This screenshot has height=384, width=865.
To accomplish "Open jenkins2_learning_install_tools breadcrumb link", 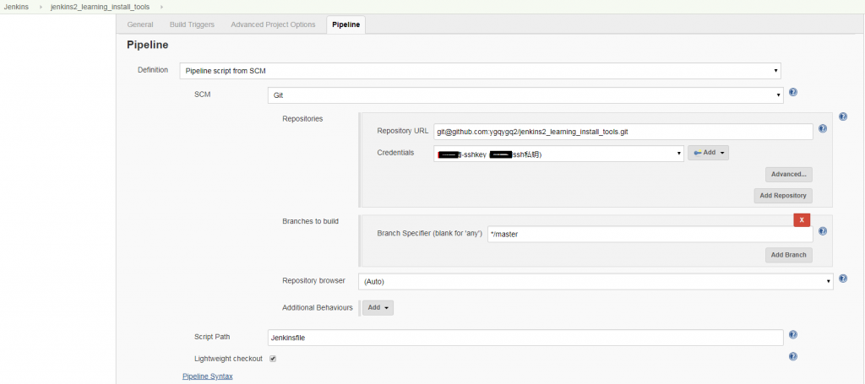I will 100,7.
